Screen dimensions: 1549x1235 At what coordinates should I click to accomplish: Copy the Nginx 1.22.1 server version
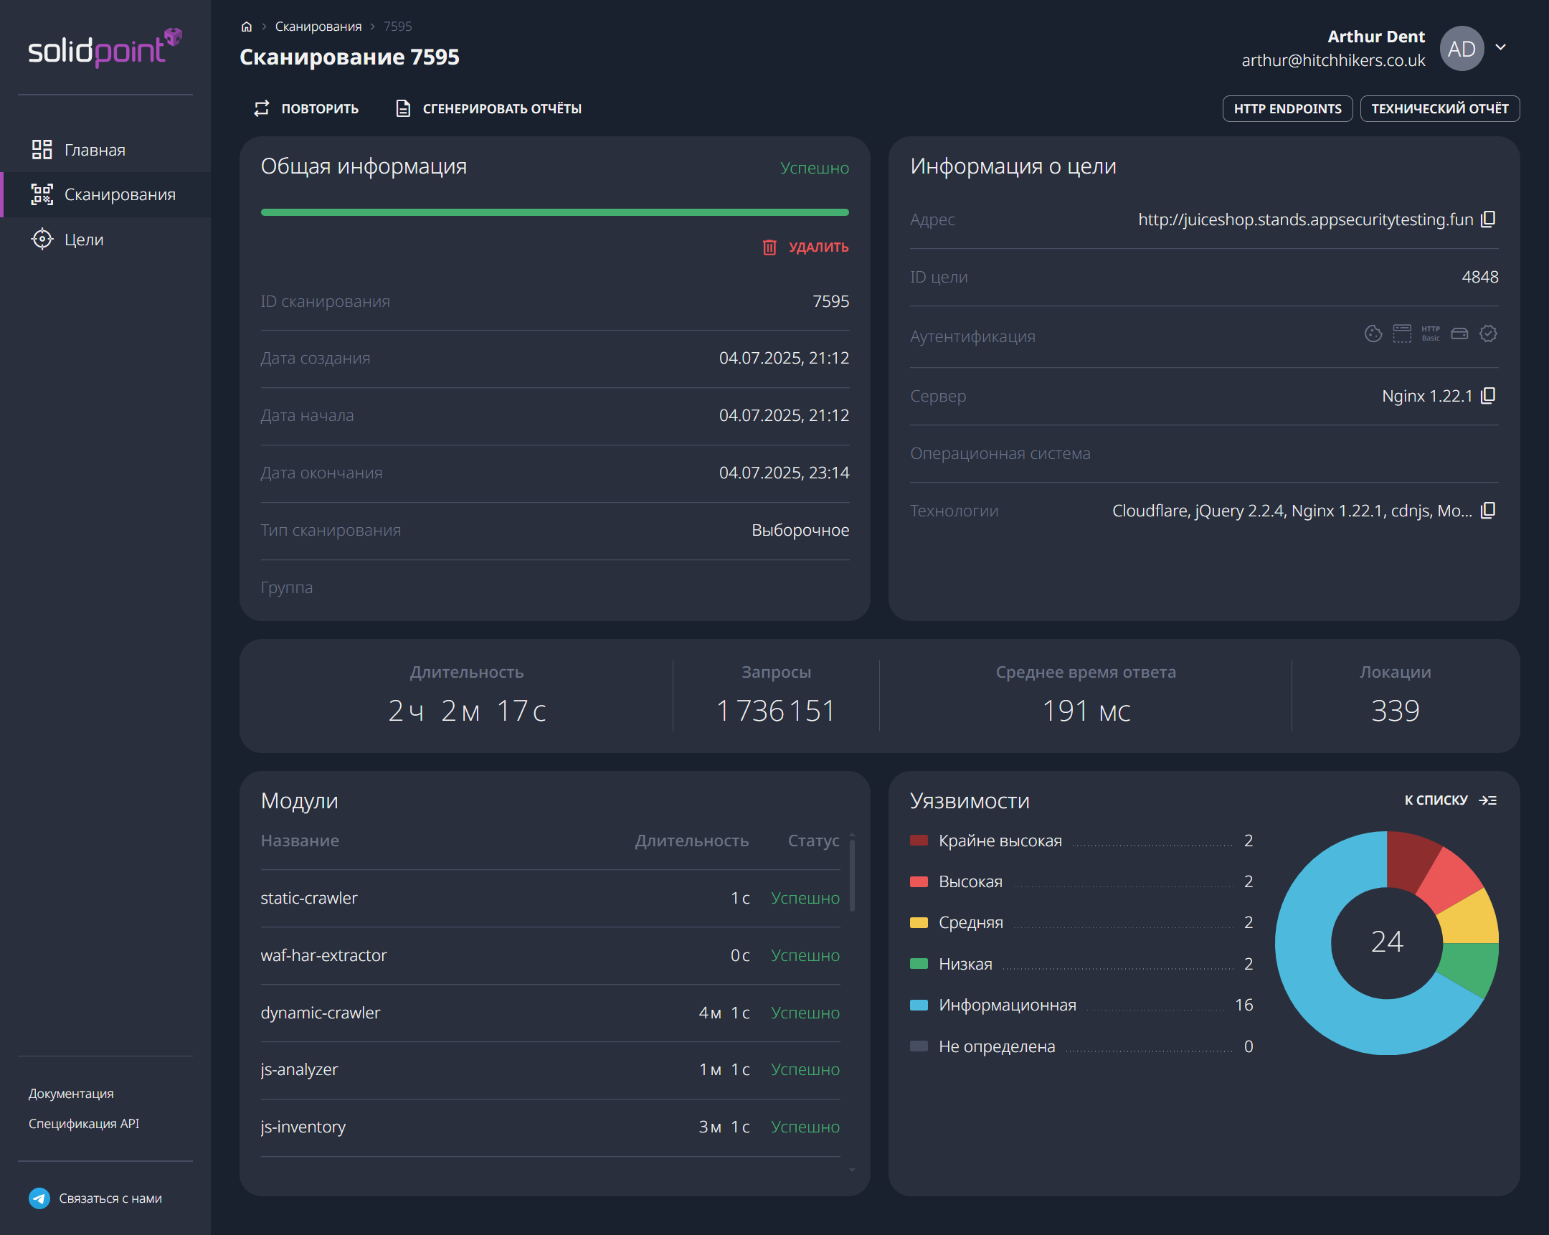tap(1488, 395)
